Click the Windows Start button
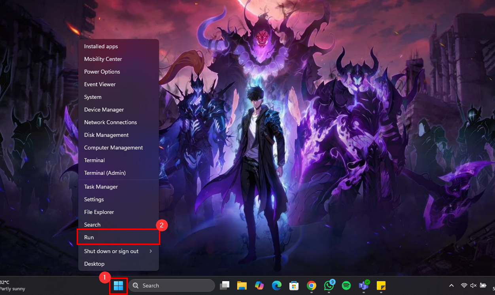Viewport: 495px width, 295px height. 118,286
